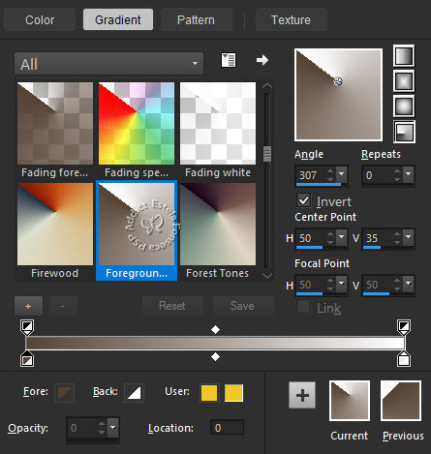This screenshot has width=431, height=454.
Task: Open the All category dropdown
Action: coord(108,64)
